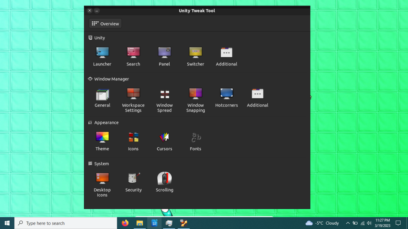Open the Desktop Icons settings
This screenshot has width=408, height=229.
102,185
